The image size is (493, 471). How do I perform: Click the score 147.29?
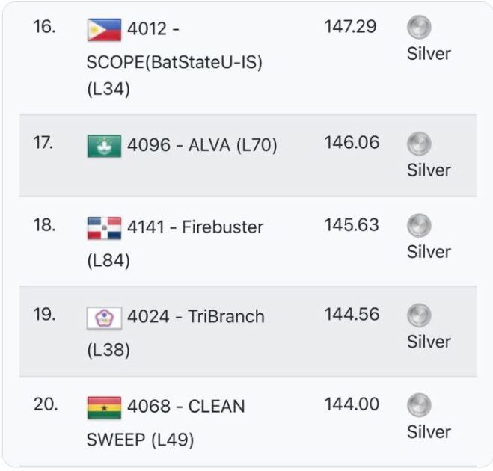click(351, 28)
